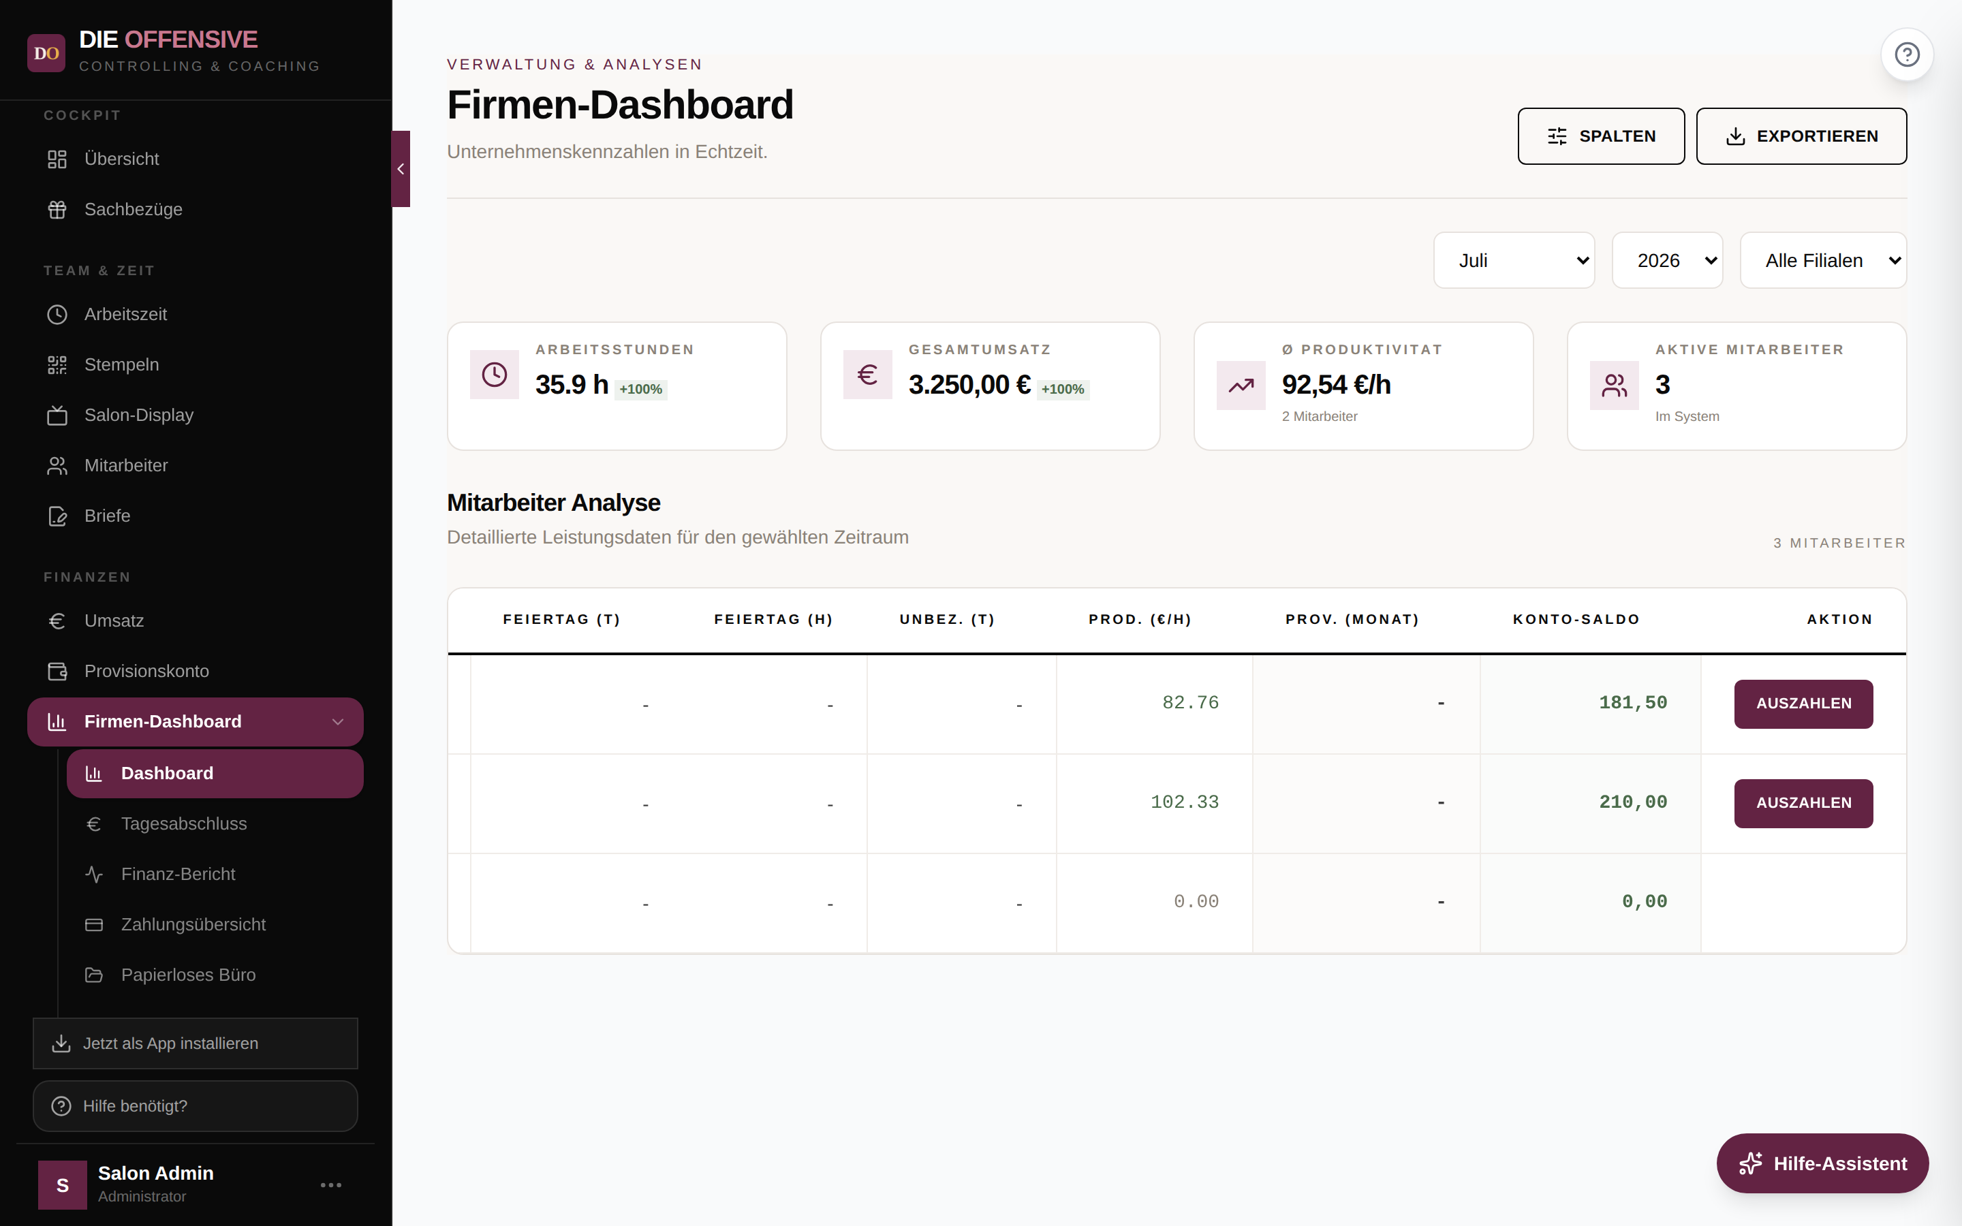The width and height of the screenshot is (1962, 1226).
Task: Click the FEIERTAG (T) column header
Action: click(562, 620)
